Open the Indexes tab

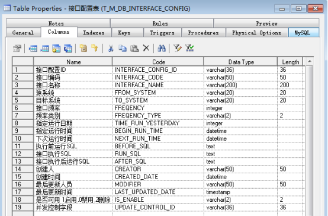coord(94,33)
